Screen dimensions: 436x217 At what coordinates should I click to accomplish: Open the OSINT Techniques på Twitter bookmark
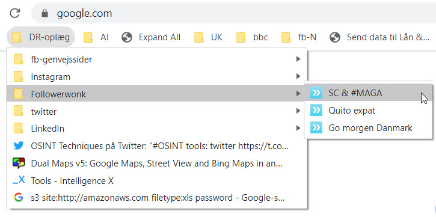(157, 146)
